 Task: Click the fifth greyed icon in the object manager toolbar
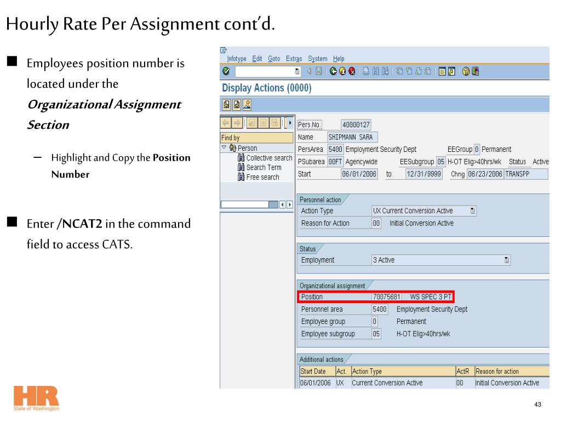point(275,123)
